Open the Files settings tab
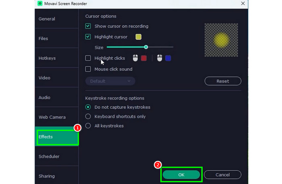The width and height of the screenshot is (282, 184). 57,39
